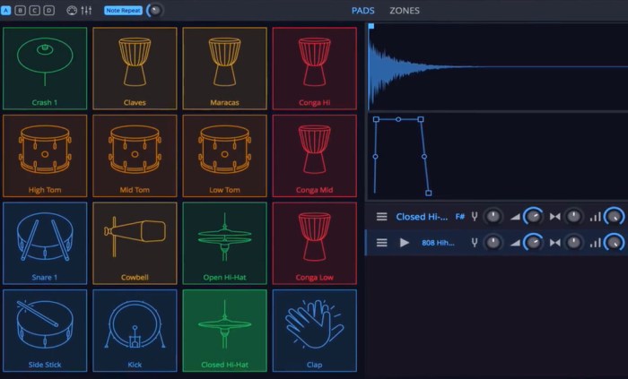
Task: Open the MIDI settings icon
Action: coord(71,11)
